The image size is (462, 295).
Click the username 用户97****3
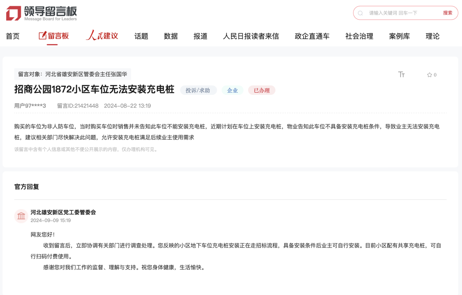pos(30,106)
